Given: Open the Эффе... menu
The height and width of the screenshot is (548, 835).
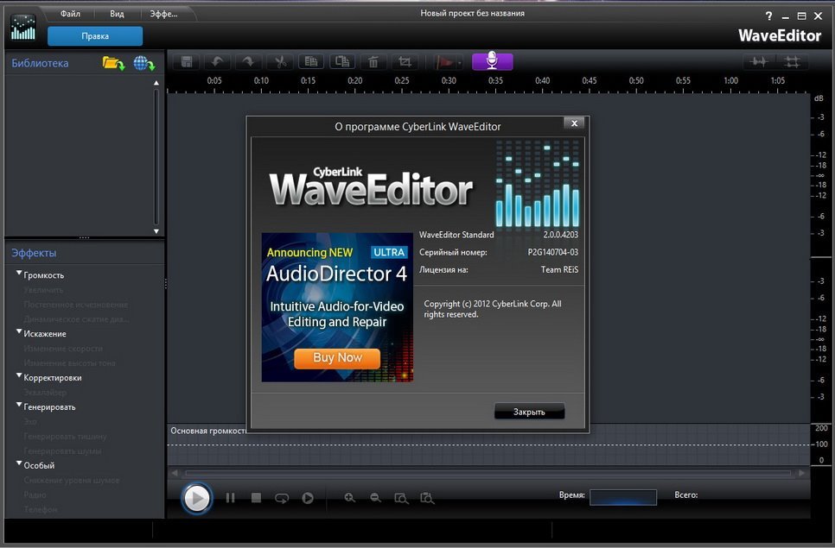Looking at the screenshot, I should 163,14.
